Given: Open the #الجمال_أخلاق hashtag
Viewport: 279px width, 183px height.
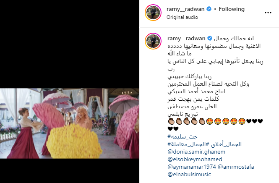Looking at the screenshot, I should (x=224, y=144).
